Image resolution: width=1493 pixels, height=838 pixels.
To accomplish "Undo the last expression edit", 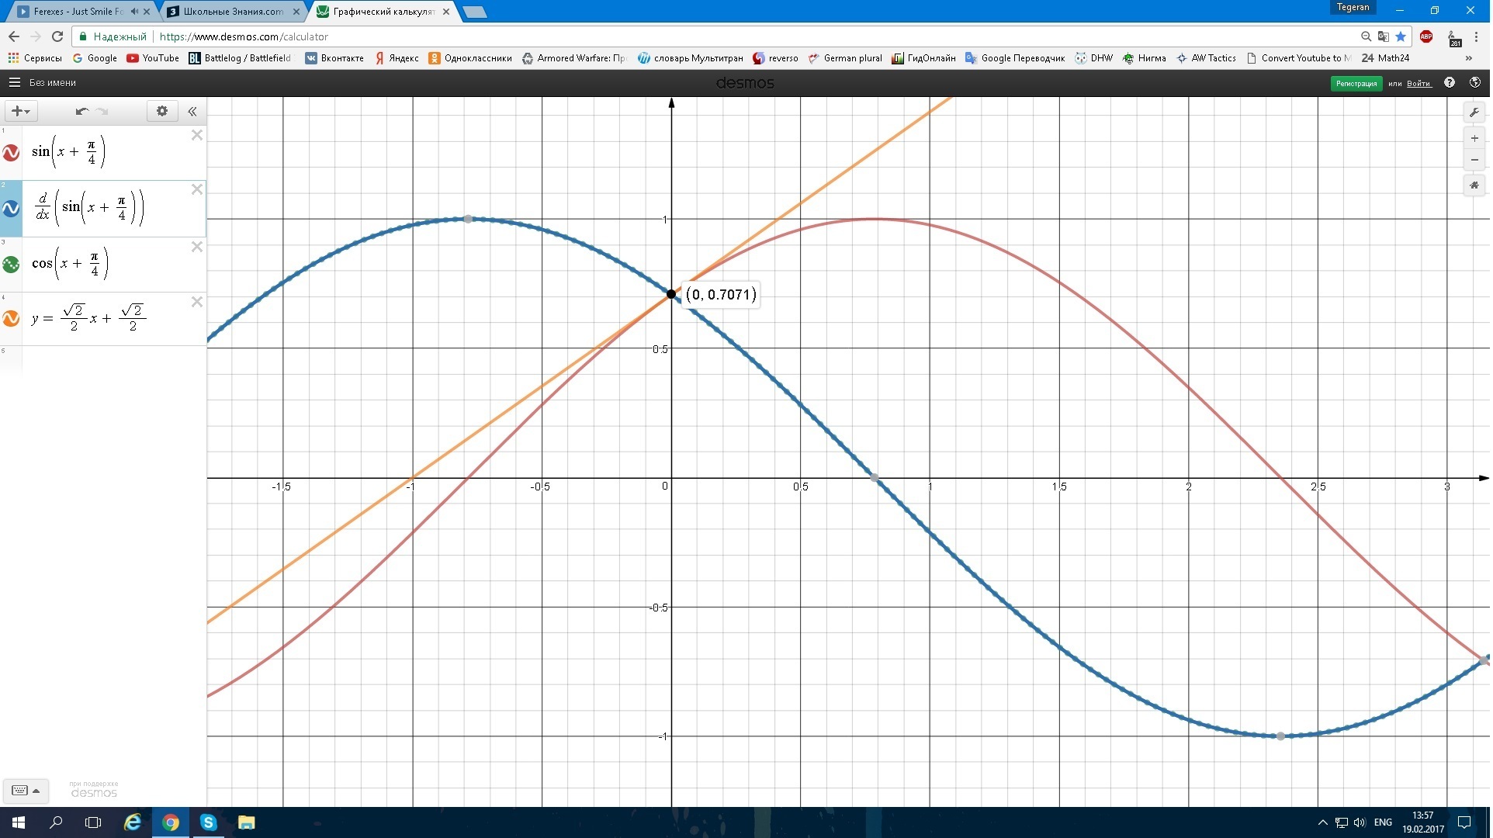I will pos(81,111).
